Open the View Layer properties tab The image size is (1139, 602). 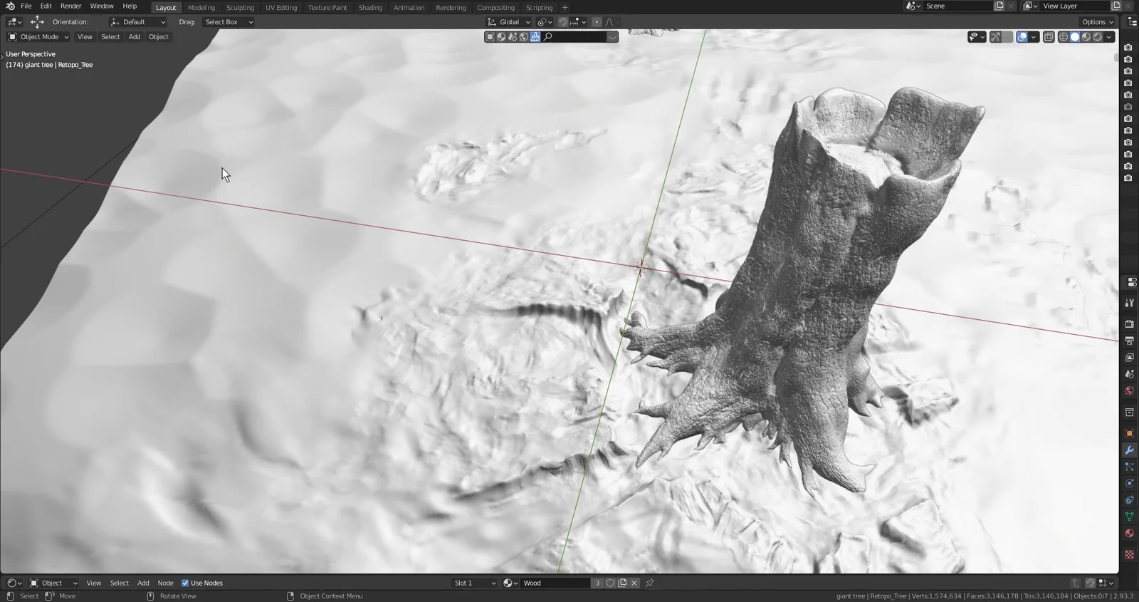click(1129, 358)
